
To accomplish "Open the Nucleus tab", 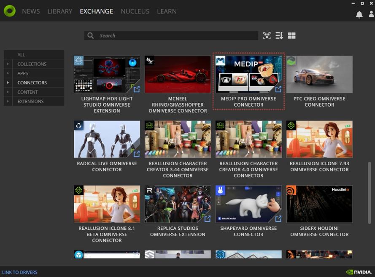I will pos(135,11).
